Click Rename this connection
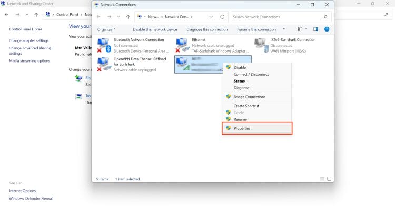The image size is (395, 206). [x=256, y=29]
